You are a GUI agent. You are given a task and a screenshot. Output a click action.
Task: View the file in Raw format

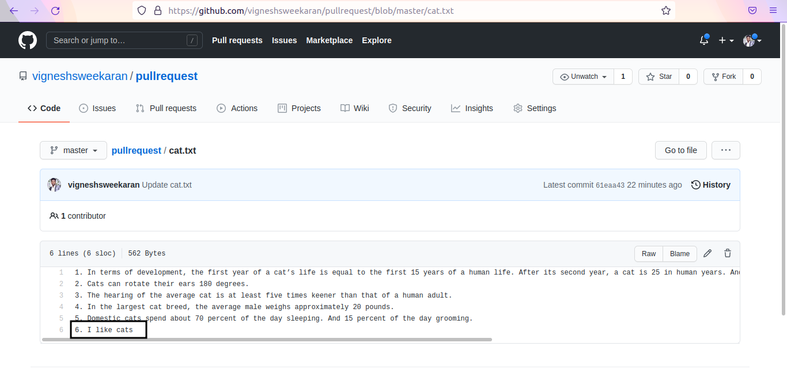click(x=648, y=253)
